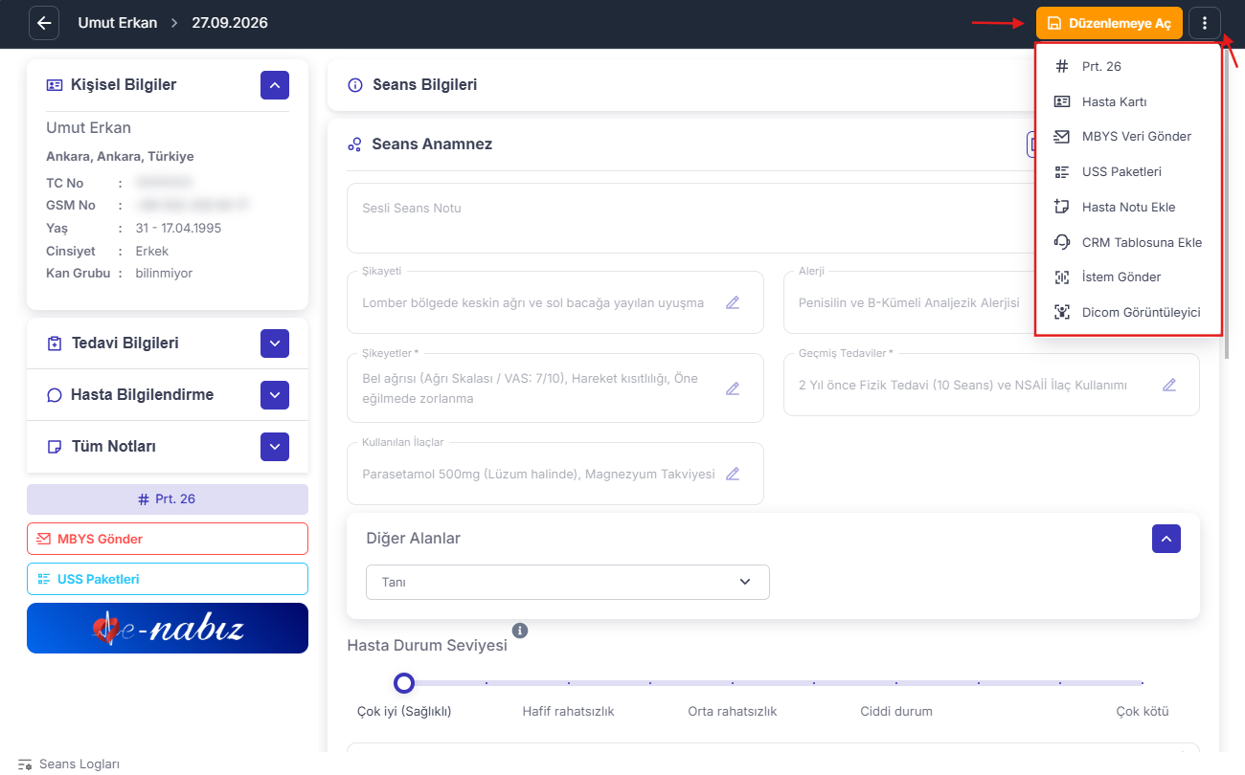The width and height of the screenshot is (1245, 775).
Task: Edit the Şikayeti field with its pencil icon
Action: (x=733, y=302)
